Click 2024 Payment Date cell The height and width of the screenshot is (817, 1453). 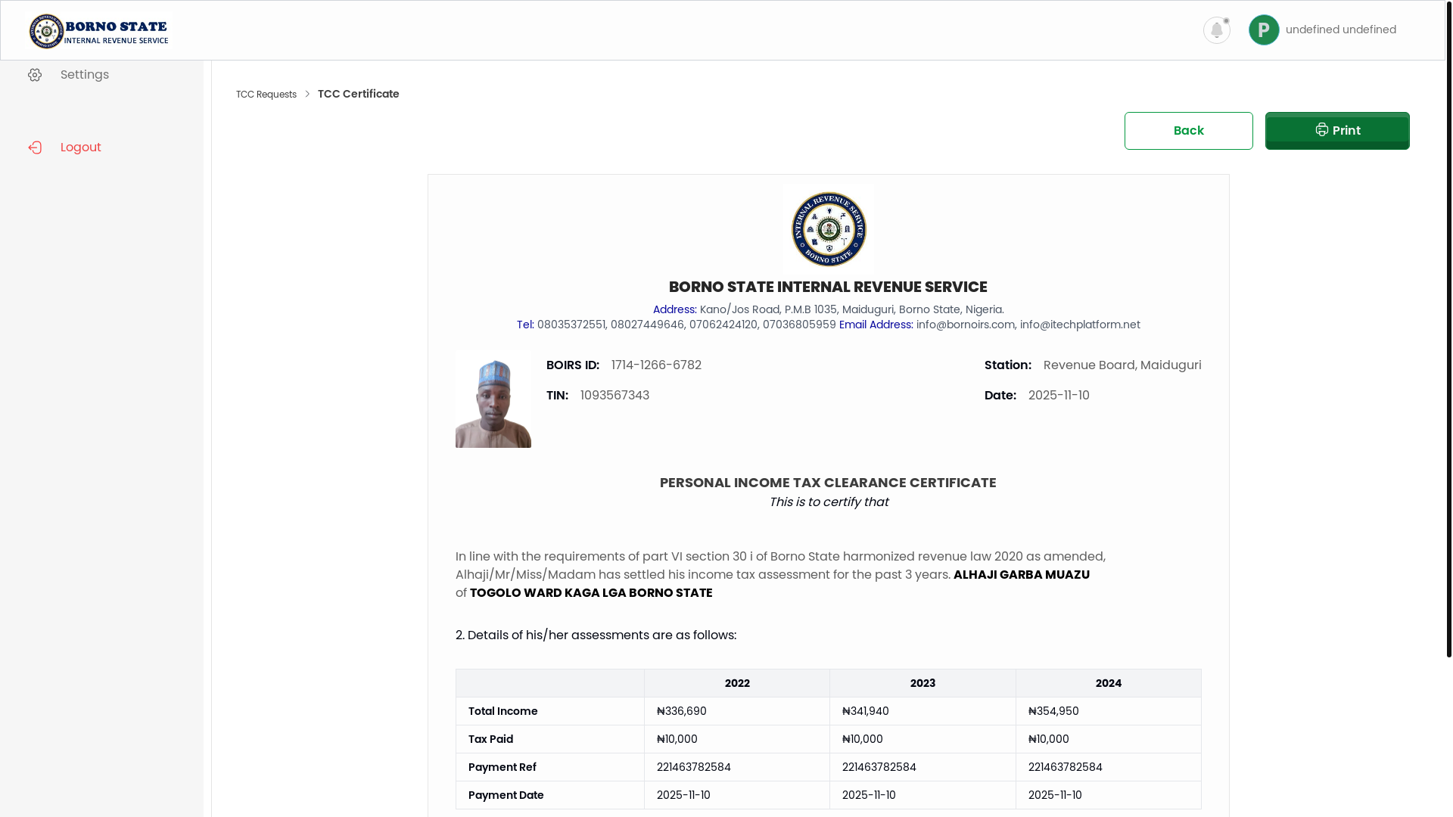[1109, 795]
